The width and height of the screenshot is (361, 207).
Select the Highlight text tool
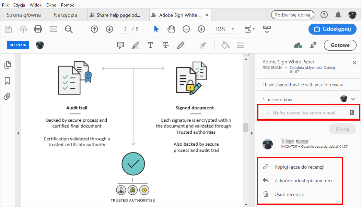pyautogui.click(x=135, y=45)
